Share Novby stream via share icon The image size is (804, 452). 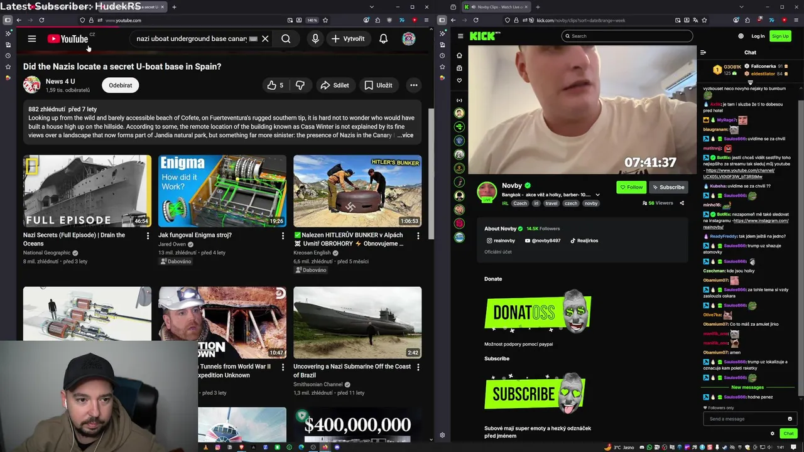pyautogui.click(x=682, y=203)
